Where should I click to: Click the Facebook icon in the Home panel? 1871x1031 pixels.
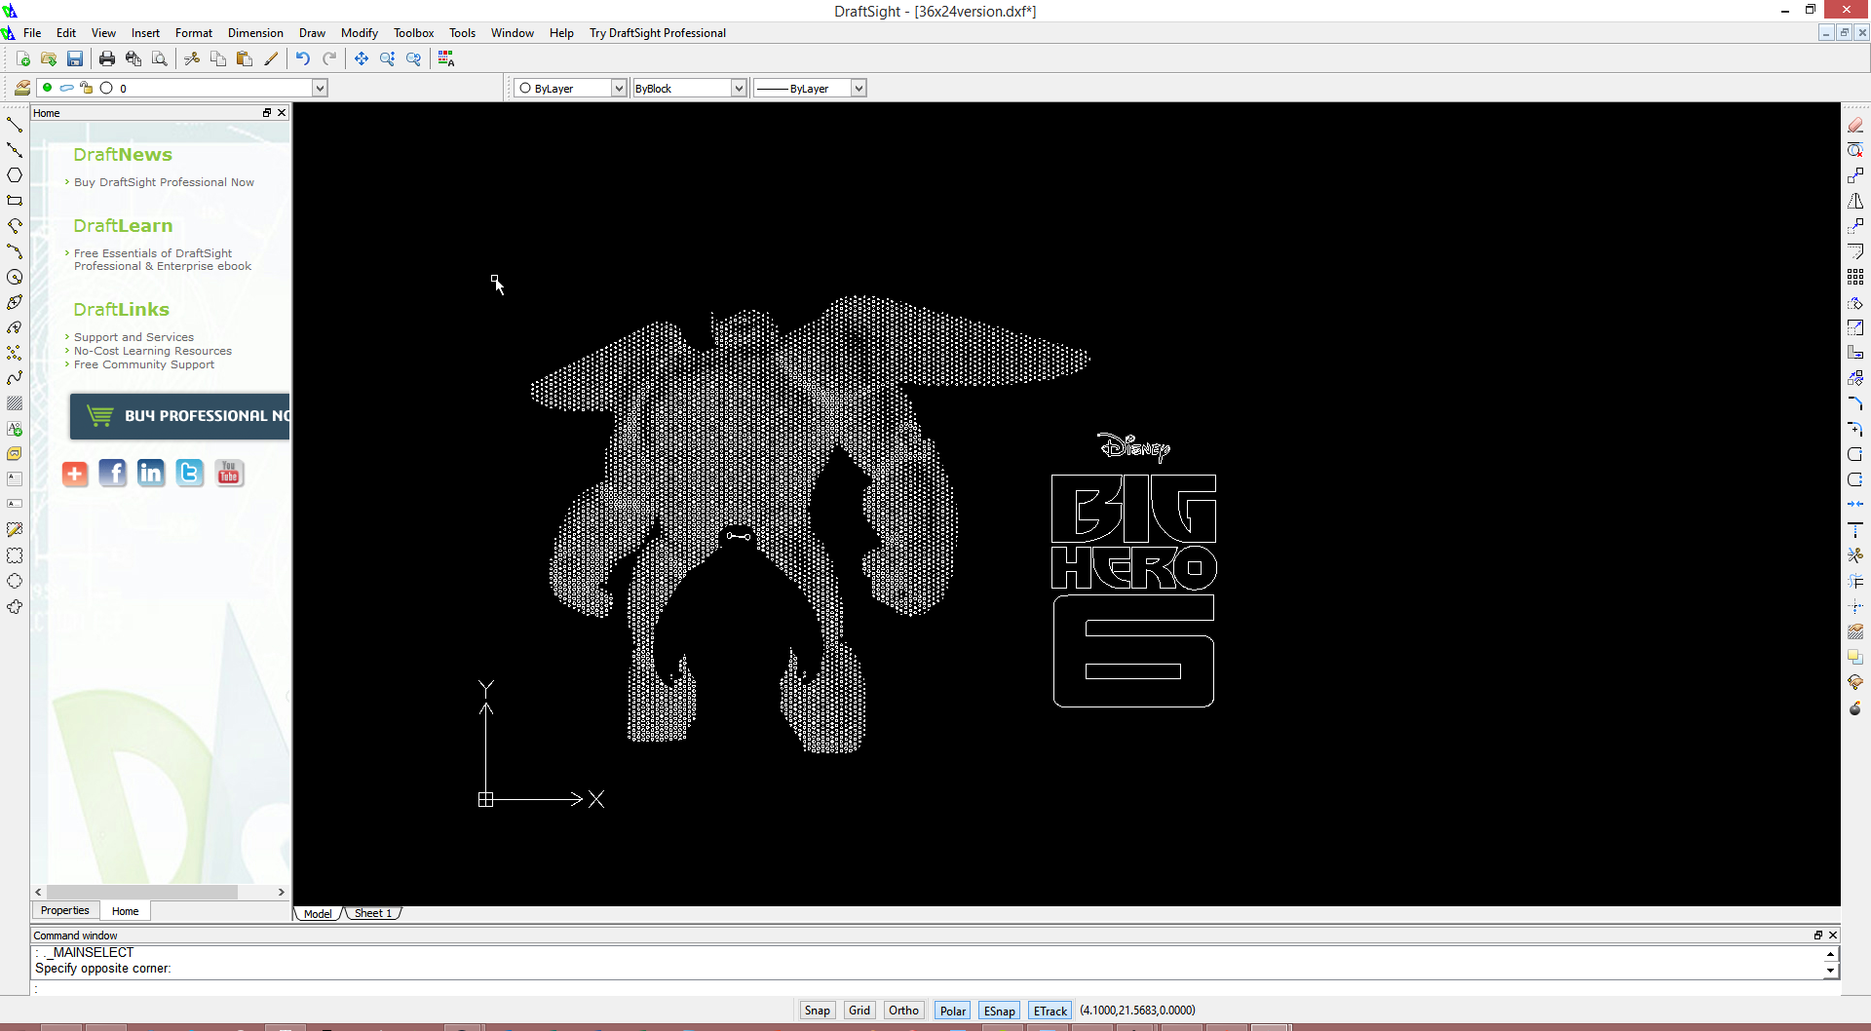click(x=113, y=474)
